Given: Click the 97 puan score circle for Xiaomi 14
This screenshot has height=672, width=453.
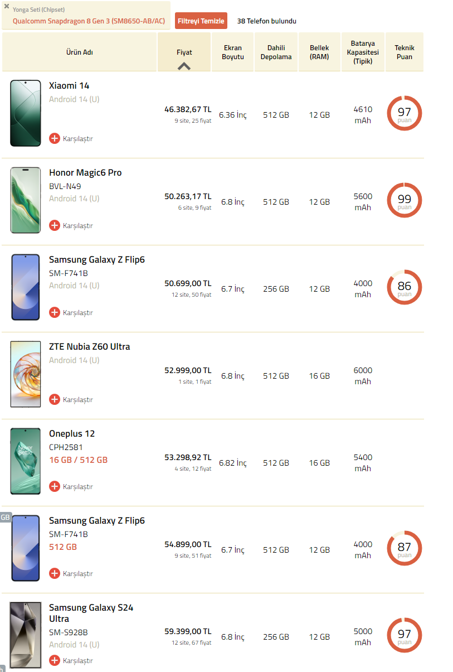Looking at the screenshot, I should (x=404, y=113).
